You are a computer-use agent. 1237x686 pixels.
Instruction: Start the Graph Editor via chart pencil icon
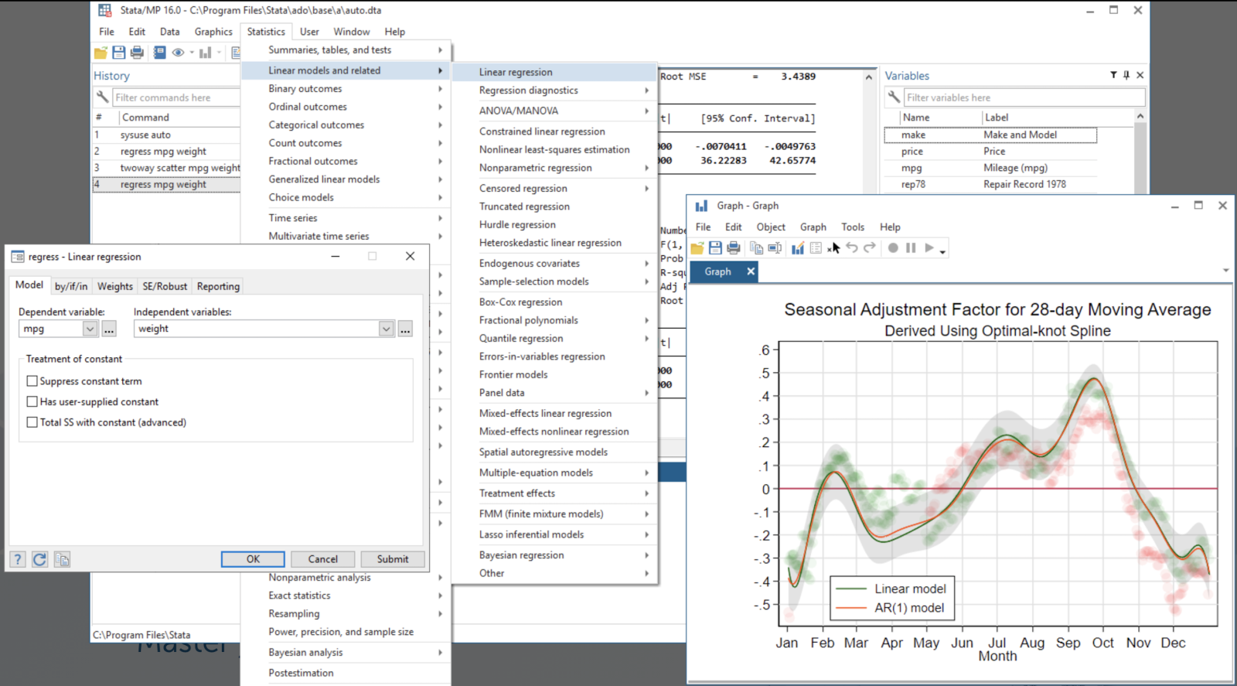coord(798,248)
